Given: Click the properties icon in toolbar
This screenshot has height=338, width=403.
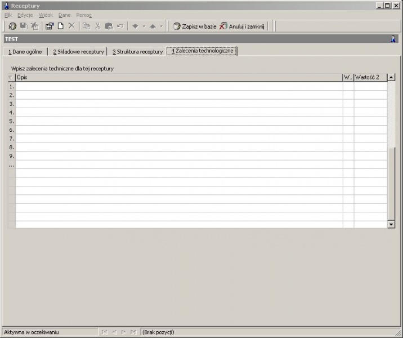Looking at the screenshot, I should tap(49, 26).
